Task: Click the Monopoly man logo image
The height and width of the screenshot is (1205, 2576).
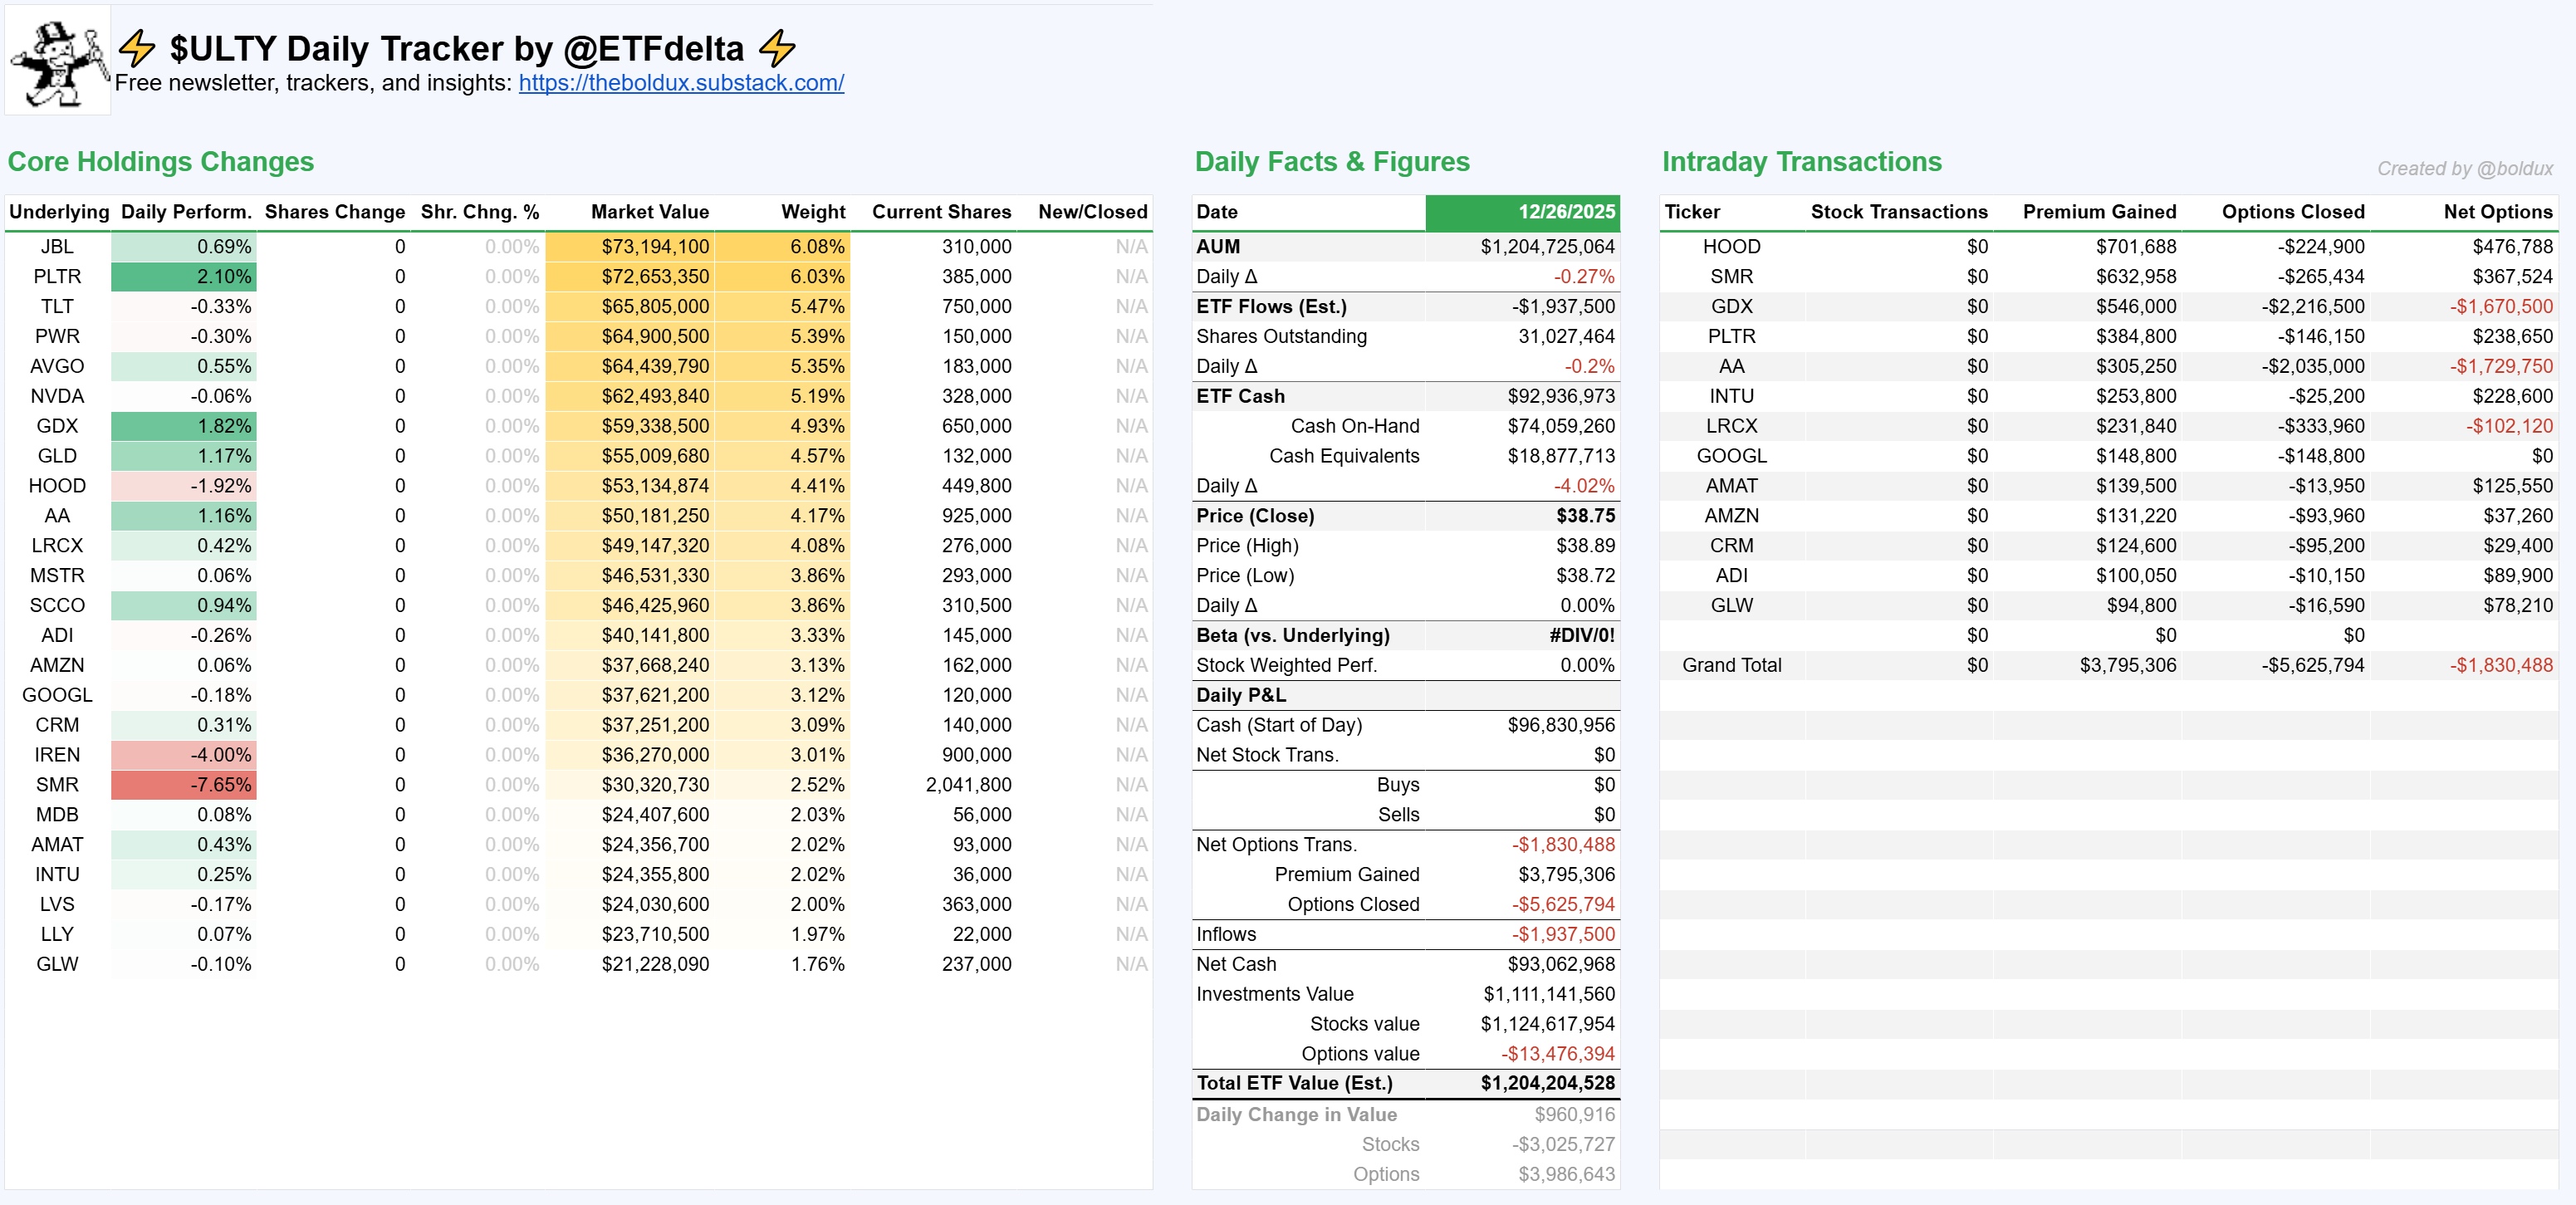Action: (x=58, y=62)
